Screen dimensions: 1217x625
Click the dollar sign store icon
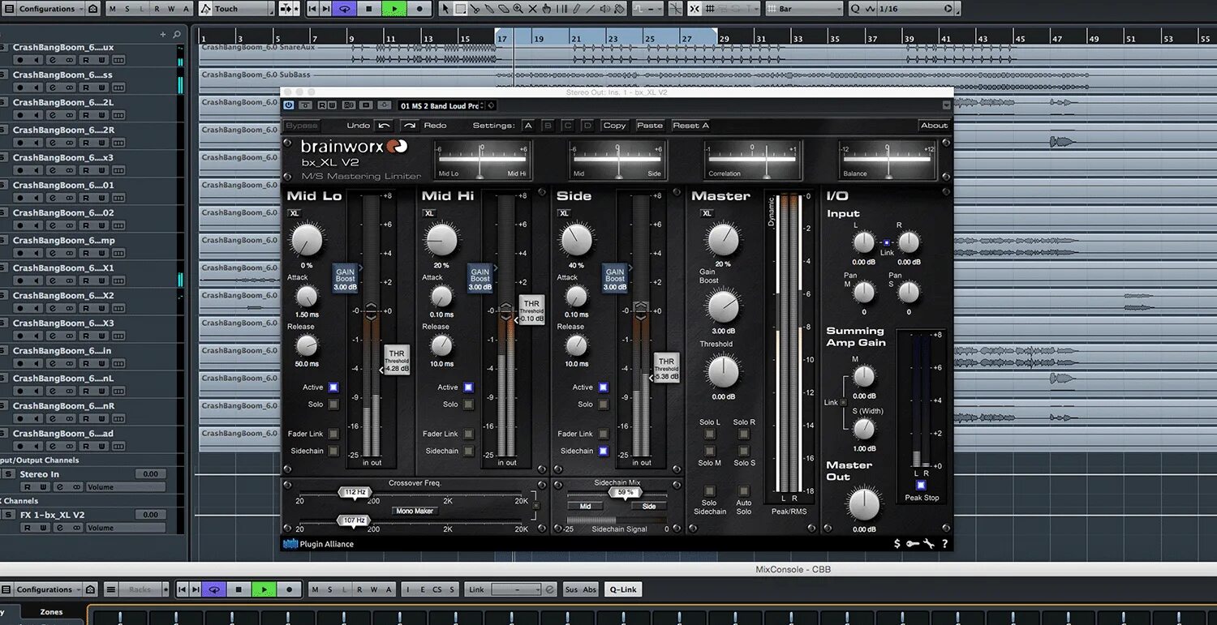(897, 544)
